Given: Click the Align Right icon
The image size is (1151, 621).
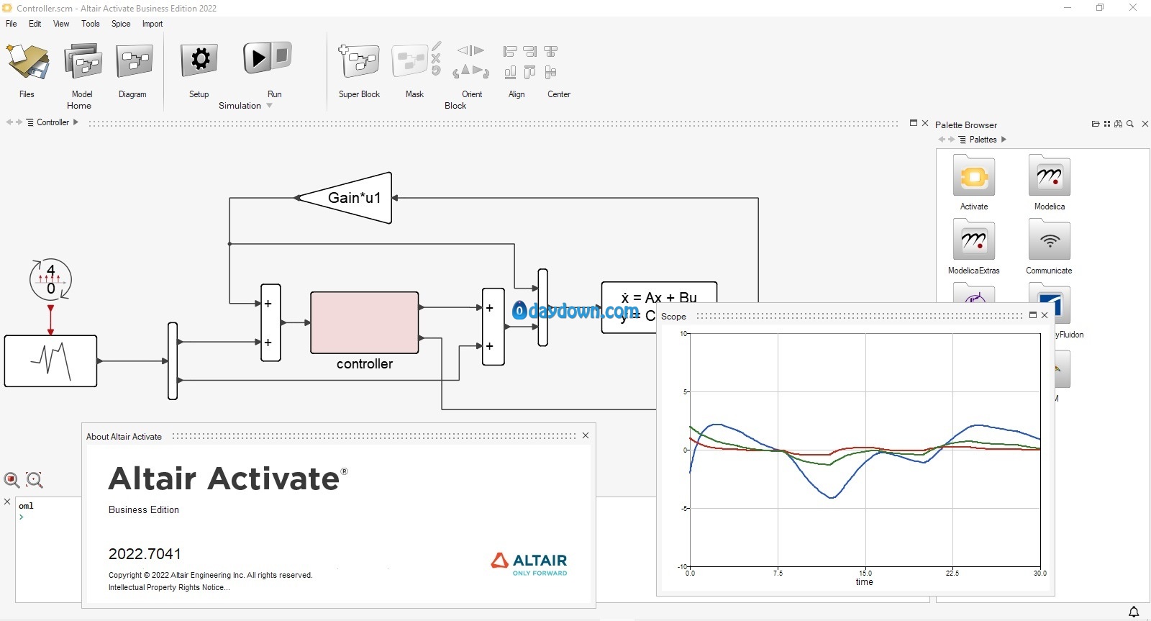Looking at the screenshot, I should 530,52.
